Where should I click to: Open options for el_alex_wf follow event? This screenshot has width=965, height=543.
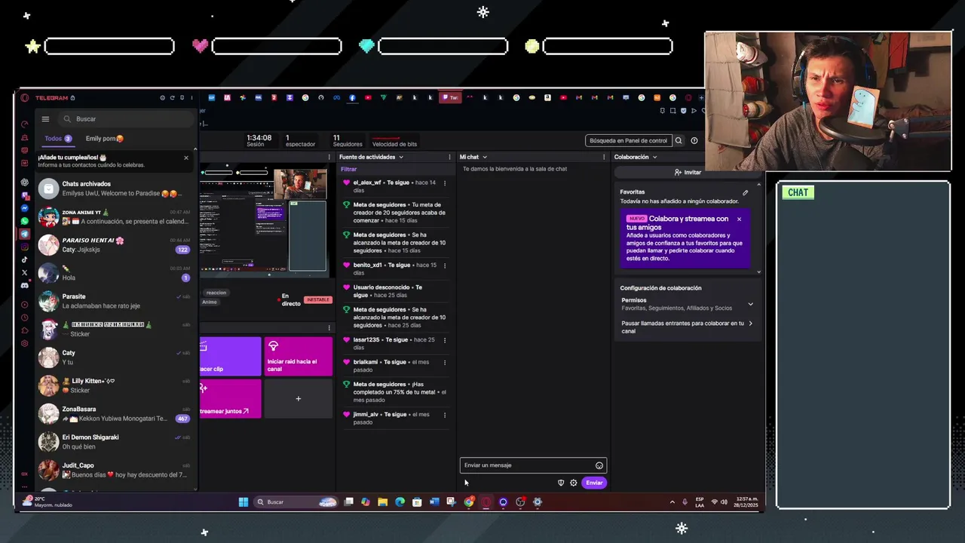coord(444,183)
